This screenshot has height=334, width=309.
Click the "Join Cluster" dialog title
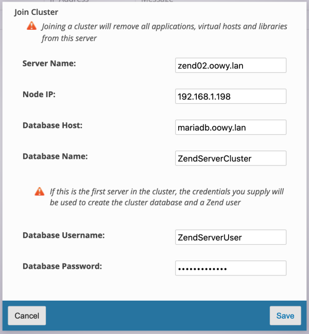[36, 11]
